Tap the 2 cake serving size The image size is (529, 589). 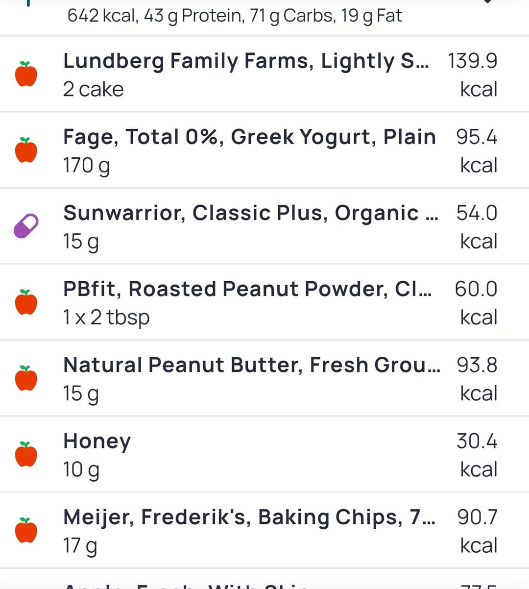click(x=93, y=90)
